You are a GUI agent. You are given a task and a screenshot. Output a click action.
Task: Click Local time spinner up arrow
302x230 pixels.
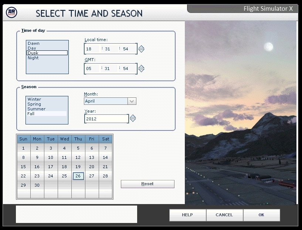(141, 47)
